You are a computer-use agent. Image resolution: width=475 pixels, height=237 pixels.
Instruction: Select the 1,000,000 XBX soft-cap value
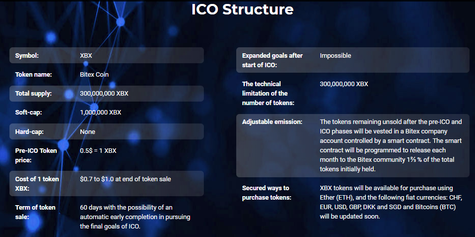pyautogui.click(x=100, y=113)
